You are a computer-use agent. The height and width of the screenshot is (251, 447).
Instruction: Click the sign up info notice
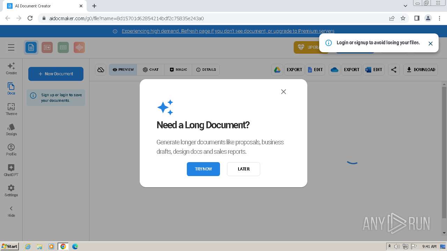pos(56,98)
